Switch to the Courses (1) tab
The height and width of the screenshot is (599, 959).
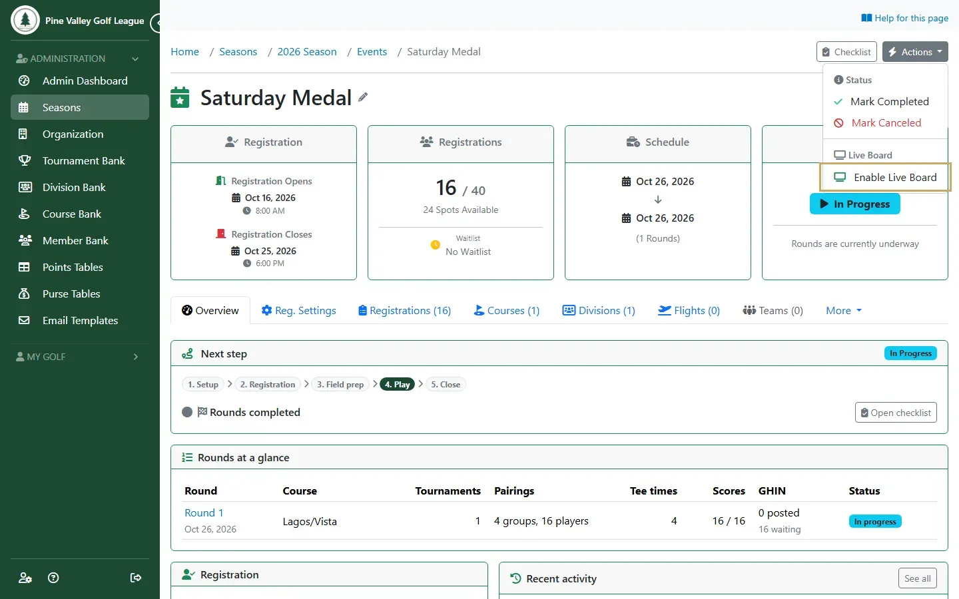click(506, 311)
